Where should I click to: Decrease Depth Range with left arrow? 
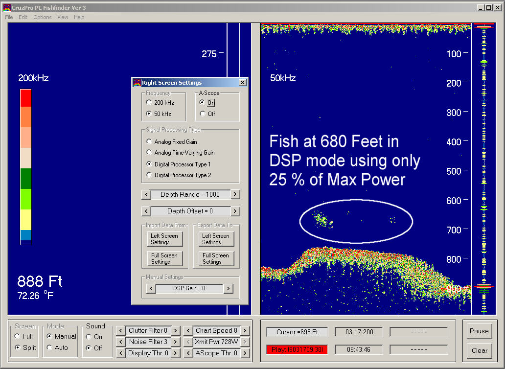(146, 194)
